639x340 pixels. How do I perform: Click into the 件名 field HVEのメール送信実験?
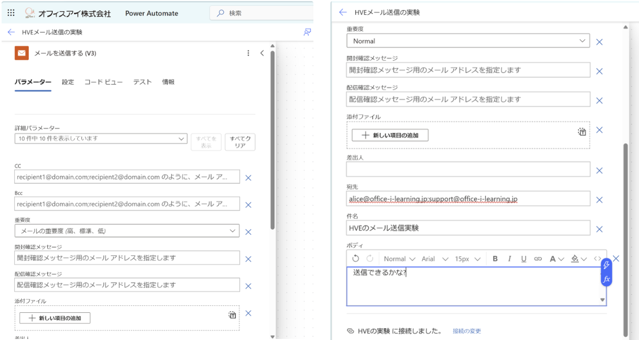[468, 228]
